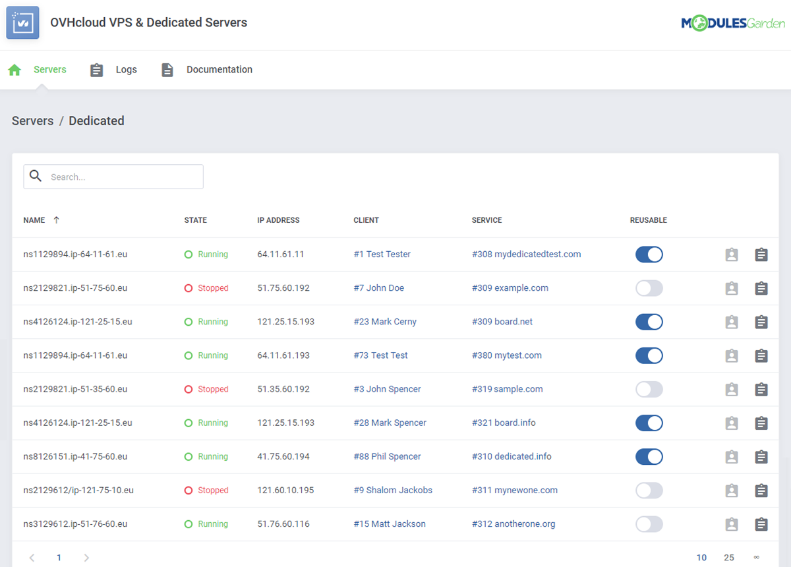
Task: Open client badge icon for mydedicatedtest.com row
Action: coord(732,254)
